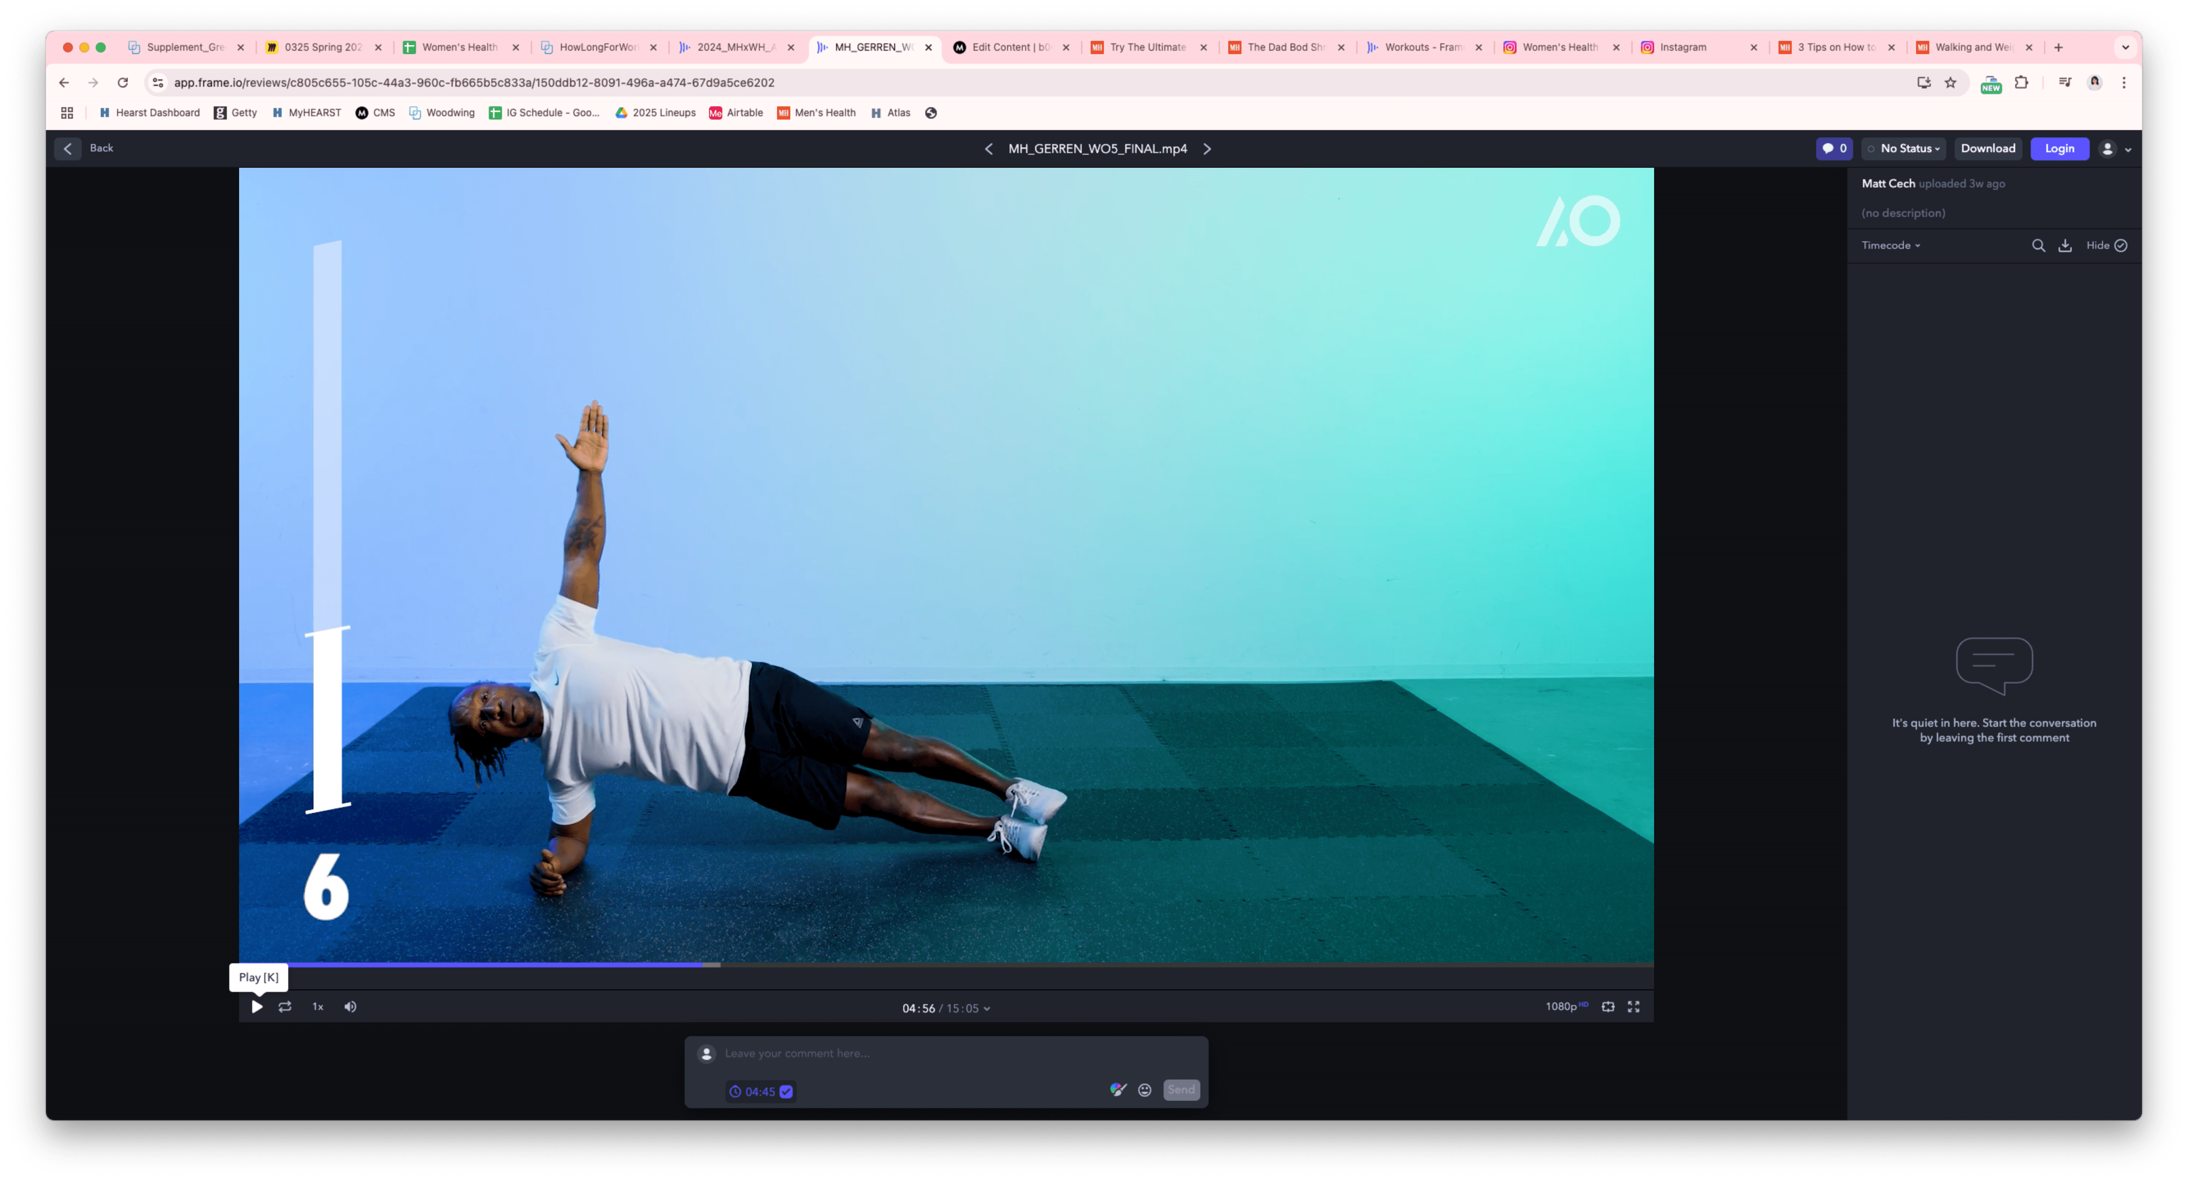Click the download comments icon in panel
Screen dimensions: 2188x1181
[x=2065, y=246]
